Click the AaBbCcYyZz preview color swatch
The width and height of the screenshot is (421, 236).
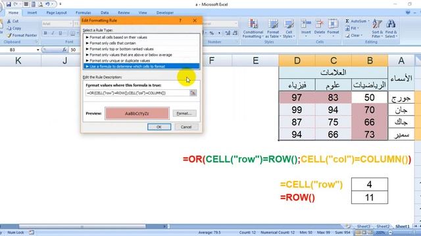[x=137, y=113]
